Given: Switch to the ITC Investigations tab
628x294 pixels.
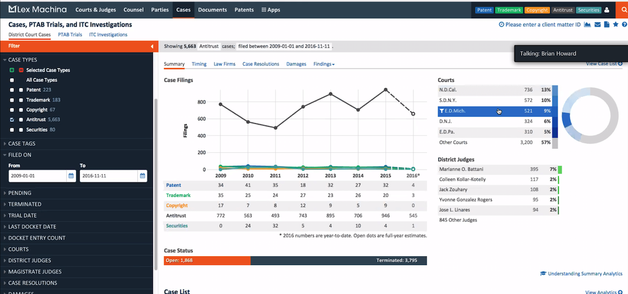Looking at the screenshot, I should click(108, 35).
